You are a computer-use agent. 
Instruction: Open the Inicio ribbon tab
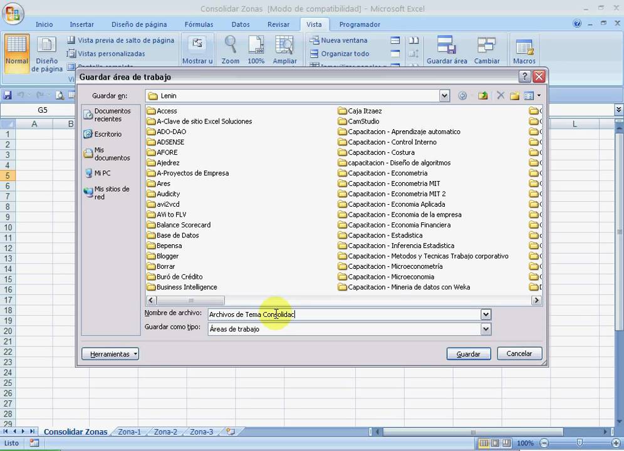pyautogui.click(x=44, y=24)
